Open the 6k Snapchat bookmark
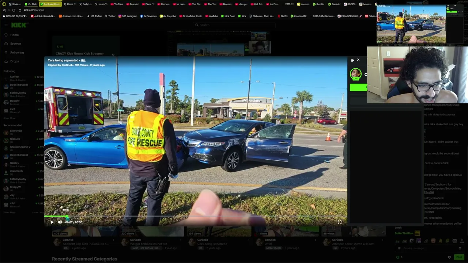Image resolution: width=468 pixels, height=263 pixels. click(168, 16)
